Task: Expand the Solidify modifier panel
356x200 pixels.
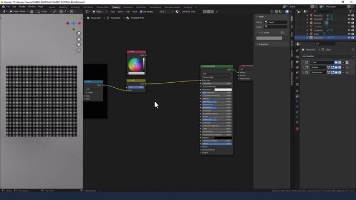Action: [x=304, y=67]
